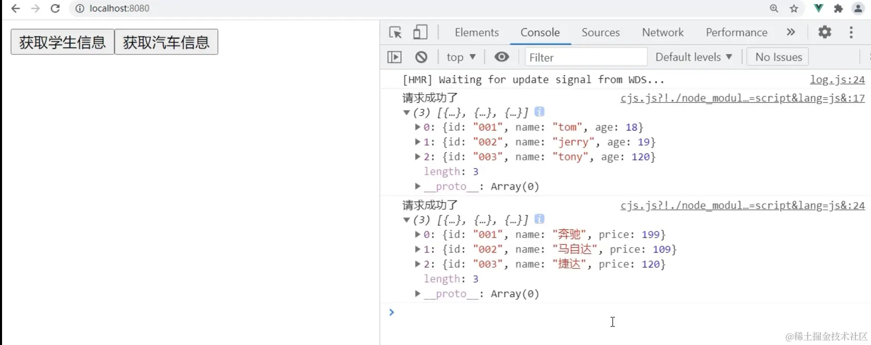This screenshot has width=871, height=345.
Task: Select the HMR waiting message text
Action: coord(533,80)
